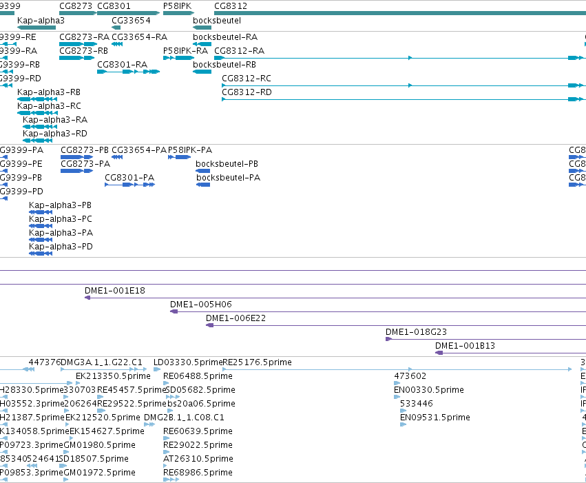Open the DME1-006E22 clone label

(x=236, y=318)
